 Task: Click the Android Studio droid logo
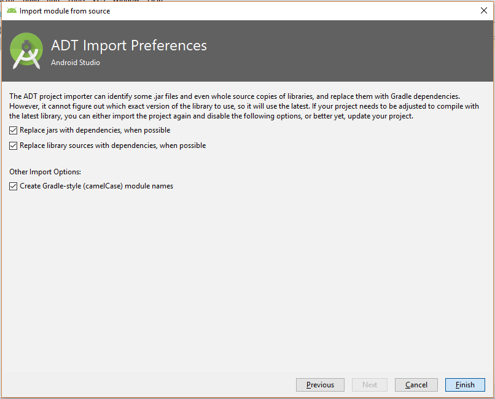coord(26,52)
